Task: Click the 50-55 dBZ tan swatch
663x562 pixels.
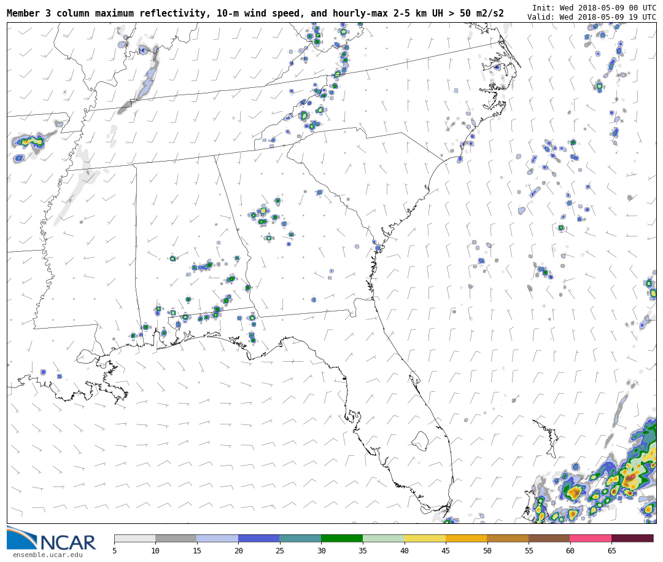Action: pyautogui.click(x=508, y=538)
